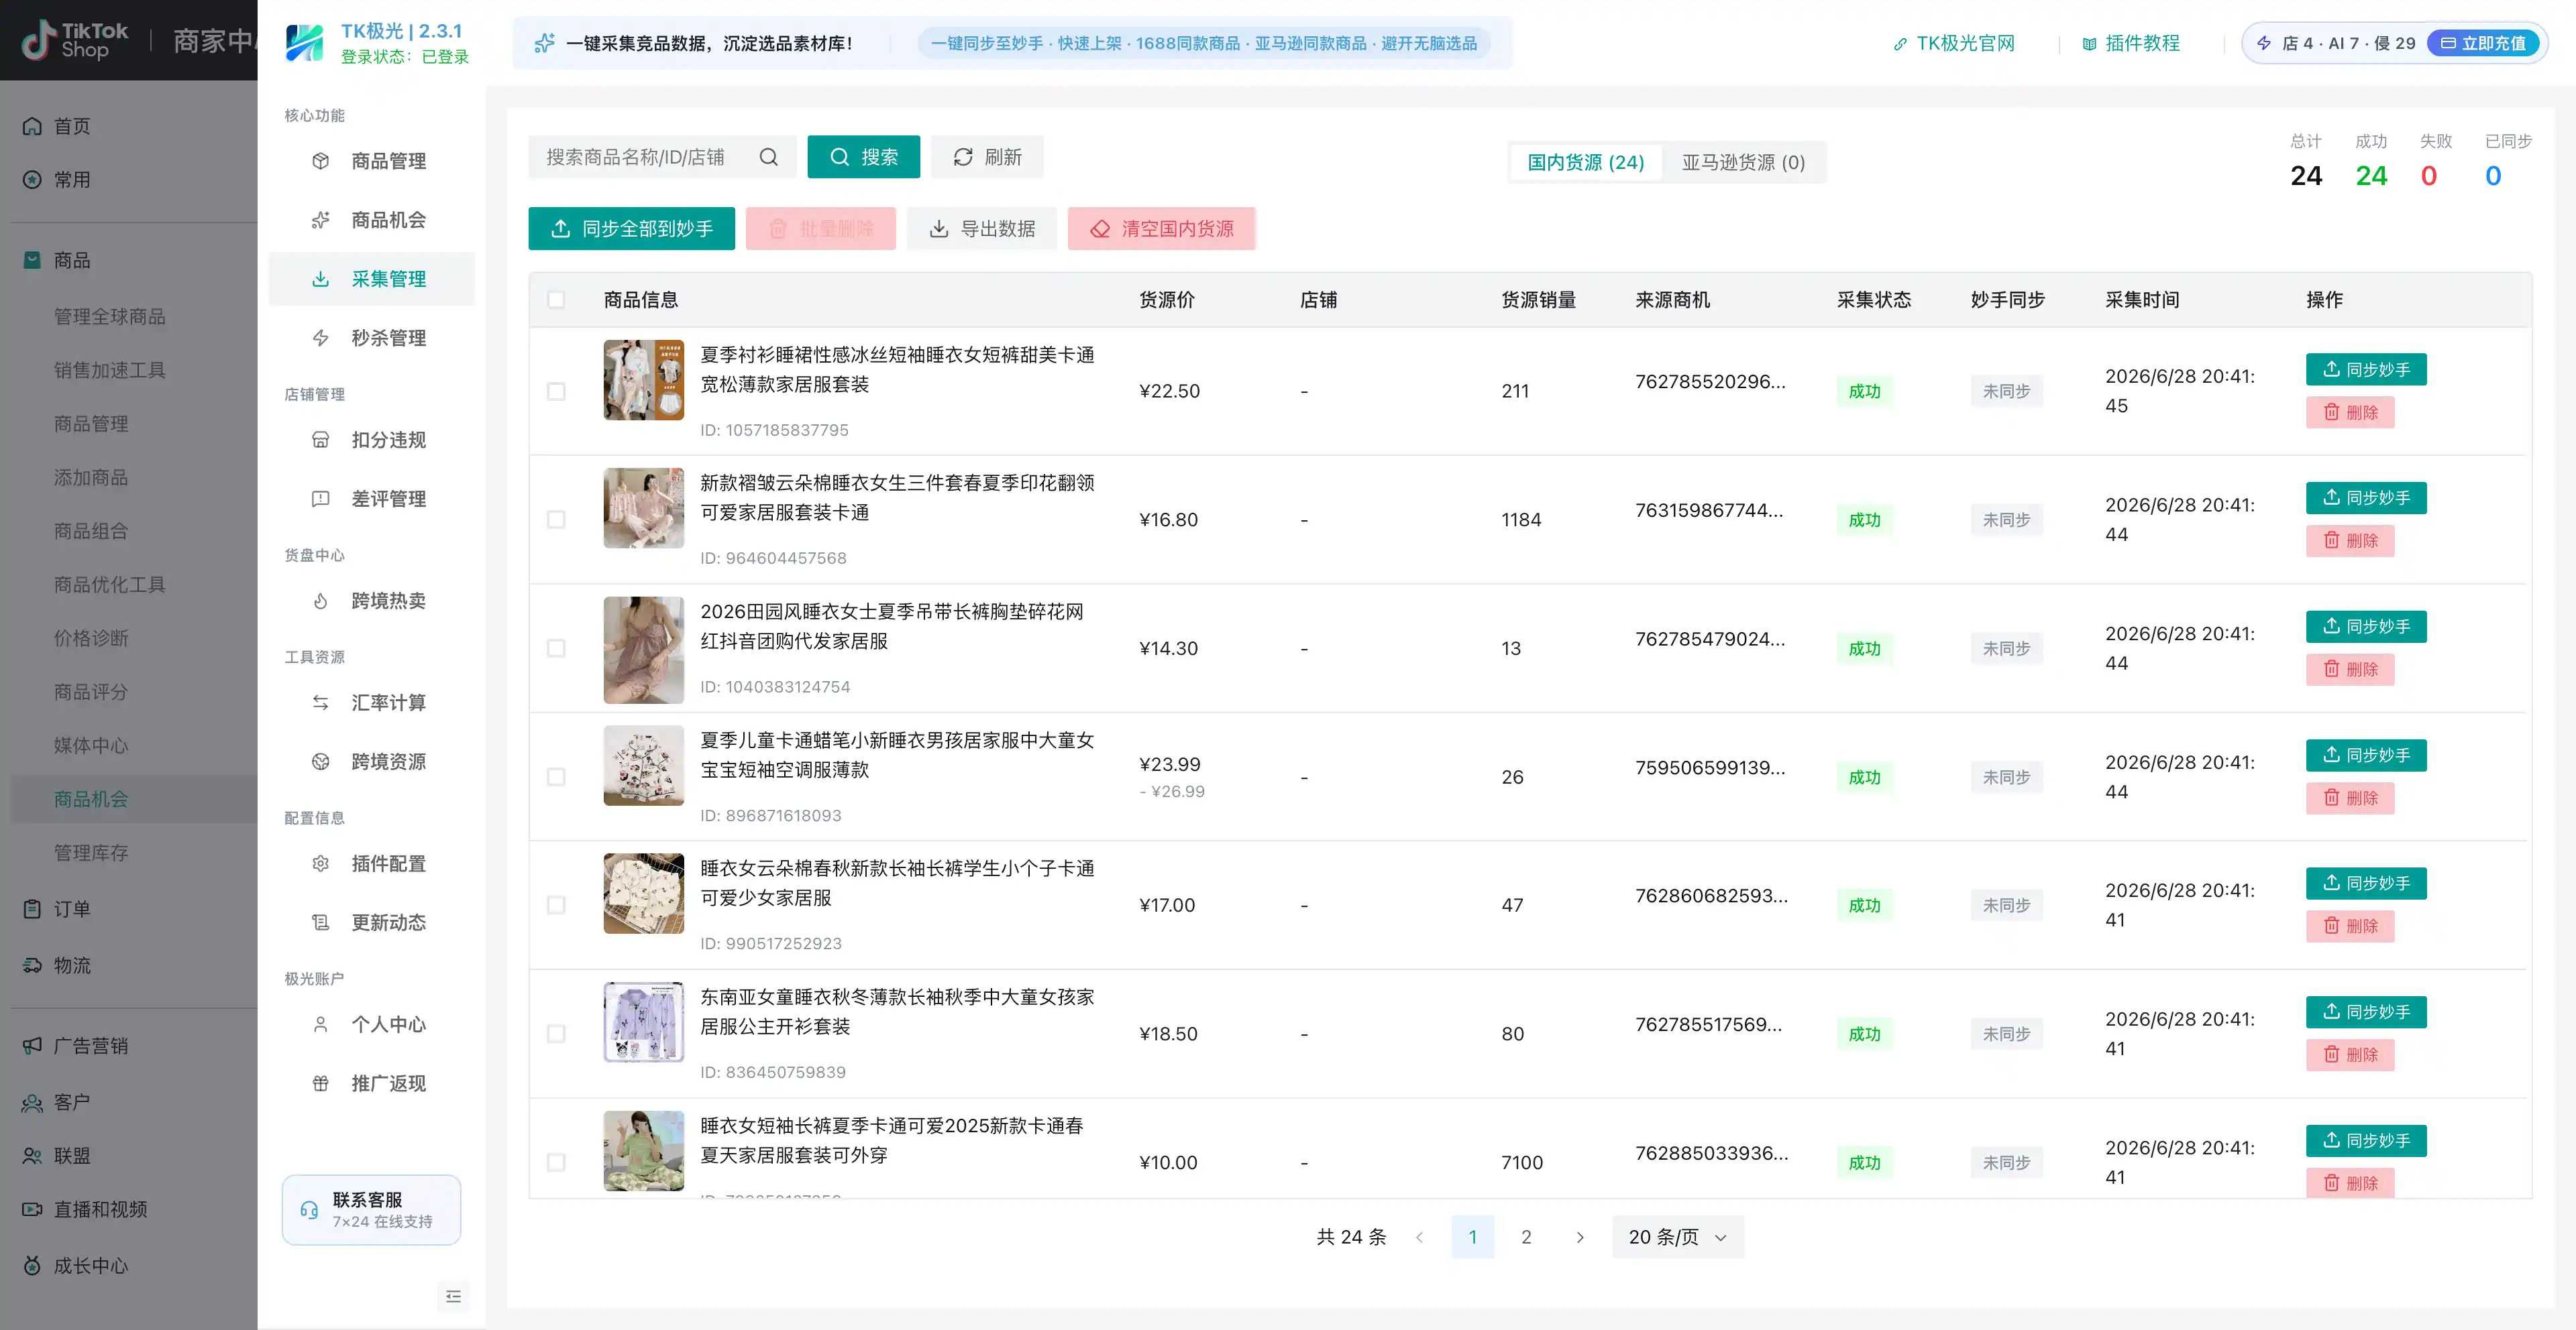Switch to 亚马逊货源 (0) tab

pyautogui.click(x=1743, y=162)
